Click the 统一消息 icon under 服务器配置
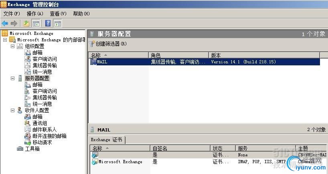The image size is (328, 174). [x=28, y=104]
